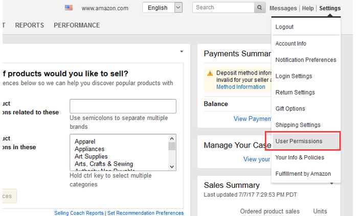358x216 pixels.
Task: Click the category list scrollbar down arrow
Action: (x=172, y=167)
